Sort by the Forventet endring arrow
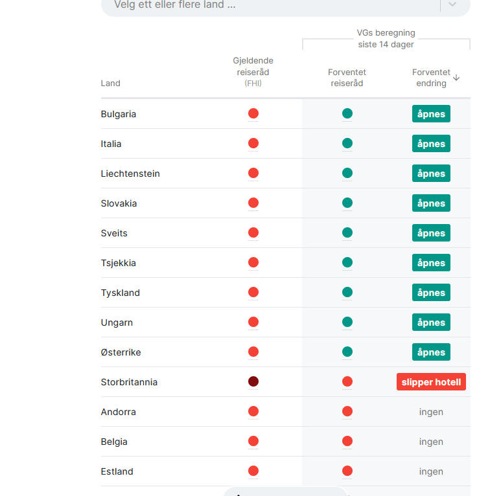Screen dimensions: 501x496 point(456,78)
